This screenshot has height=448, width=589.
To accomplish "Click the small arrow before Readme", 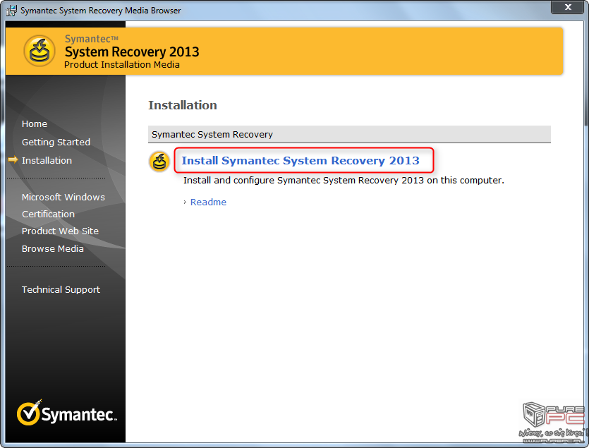I will pos(185,202).
